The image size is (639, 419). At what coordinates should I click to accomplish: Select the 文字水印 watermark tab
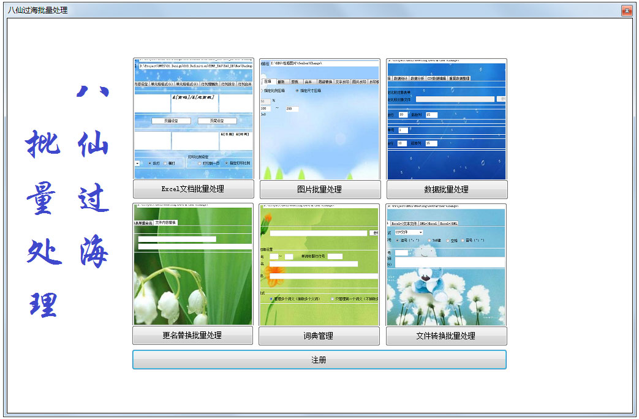click(342, 81)
